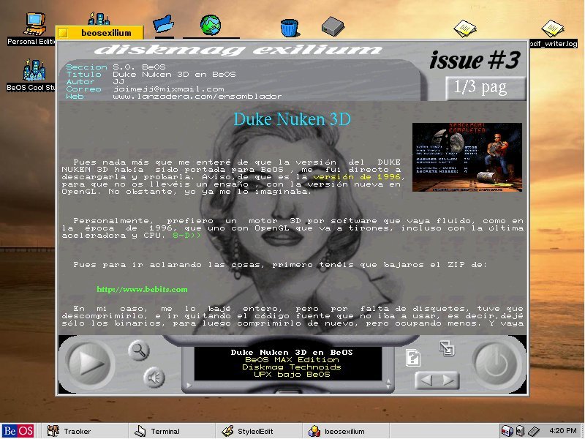Open the BeOS logo menu in Deskbar
This screenshot has width=585, height=439.
(18, 431)
